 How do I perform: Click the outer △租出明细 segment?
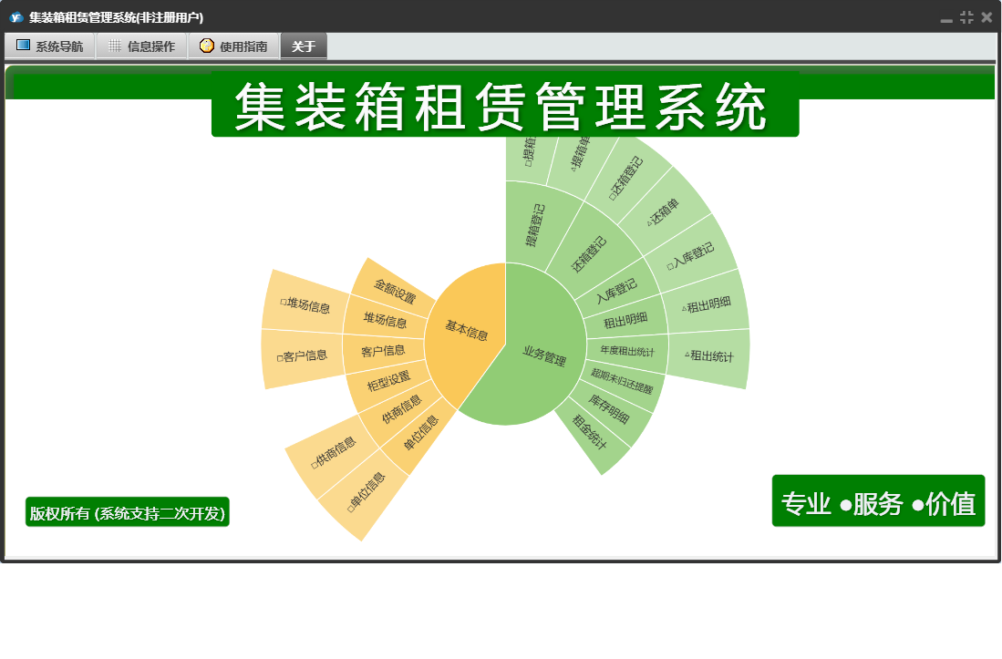click(x=706, y=304)
